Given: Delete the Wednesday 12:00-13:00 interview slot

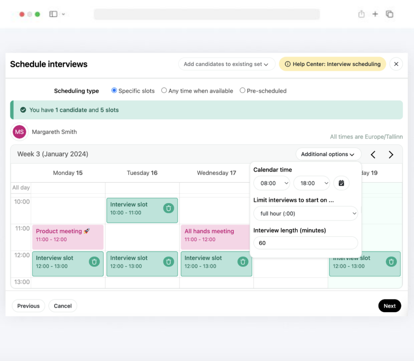Looking at the screenshot, I should [243, 262].
